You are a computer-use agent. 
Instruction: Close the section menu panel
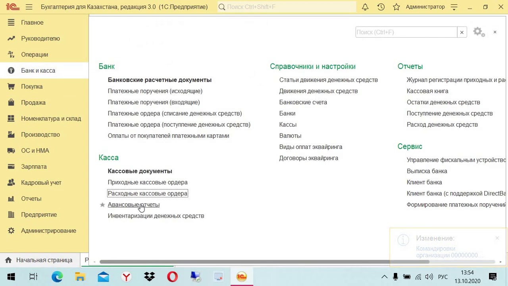pos(495,32)
